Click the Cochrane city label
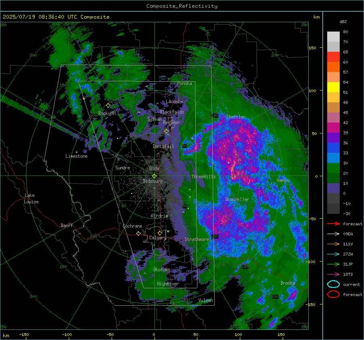This screenshot has height=340, width=364. coord(132,226)
